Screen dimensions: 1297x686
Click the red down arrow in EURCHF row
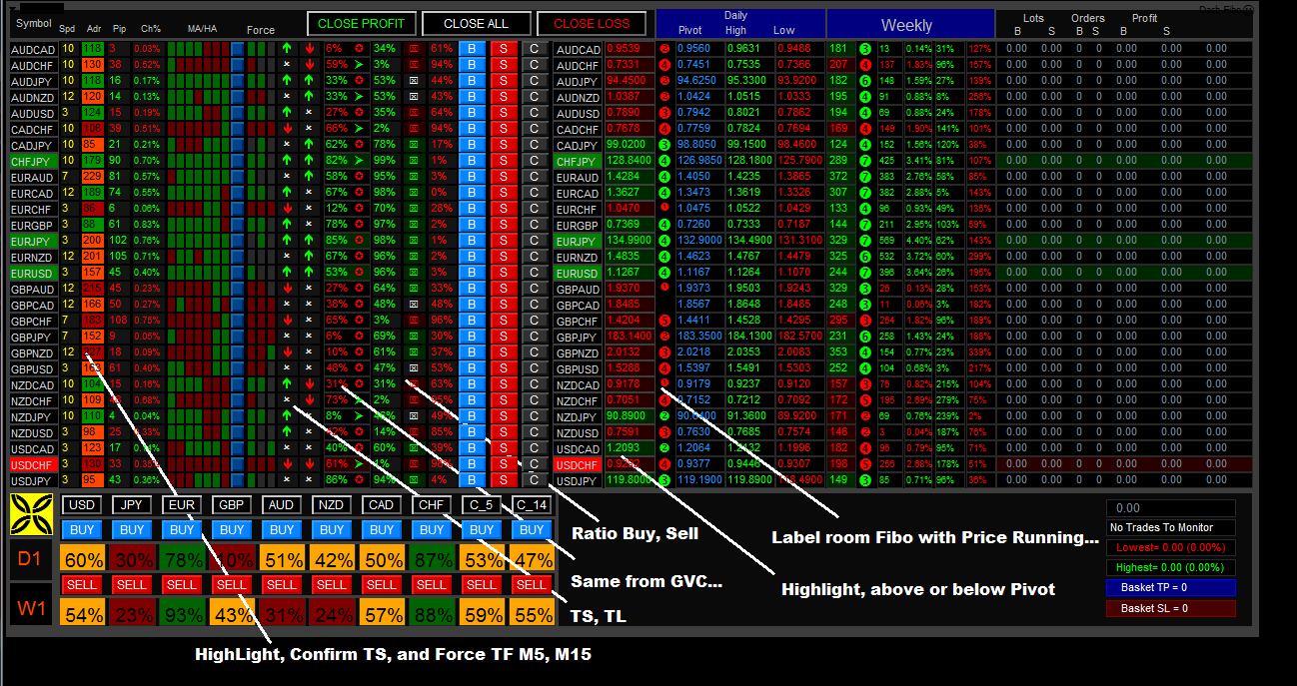pyautogui.click(x=287, y=209)
